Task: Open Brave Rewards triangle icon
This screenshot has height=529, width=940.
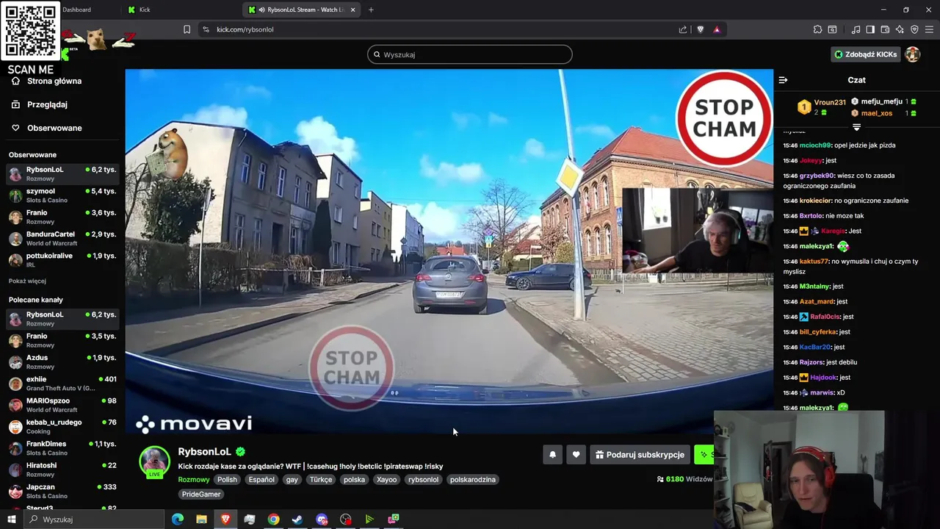Action: click(x=717, y=29)
